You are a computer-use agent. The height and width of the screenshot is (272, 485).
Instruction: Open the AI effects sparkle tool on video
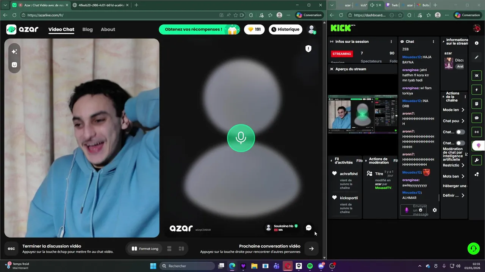14,52
